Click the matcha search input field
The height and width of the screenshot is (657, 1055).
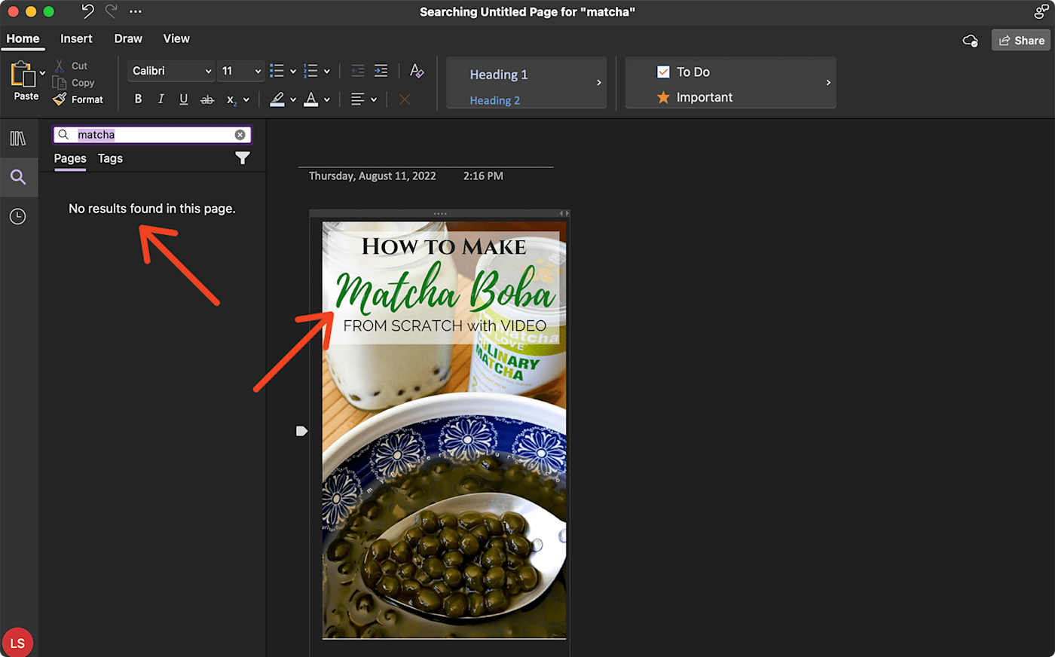[x=151, y=135]
